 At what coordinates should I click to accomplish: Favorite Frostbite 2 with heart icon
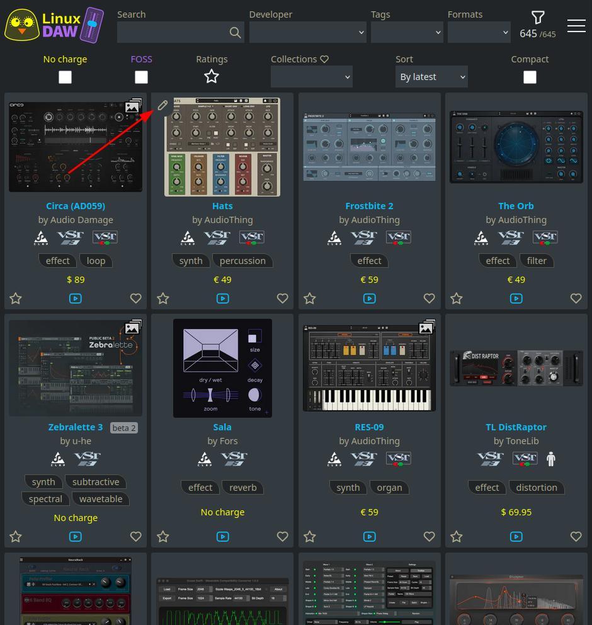429,298
